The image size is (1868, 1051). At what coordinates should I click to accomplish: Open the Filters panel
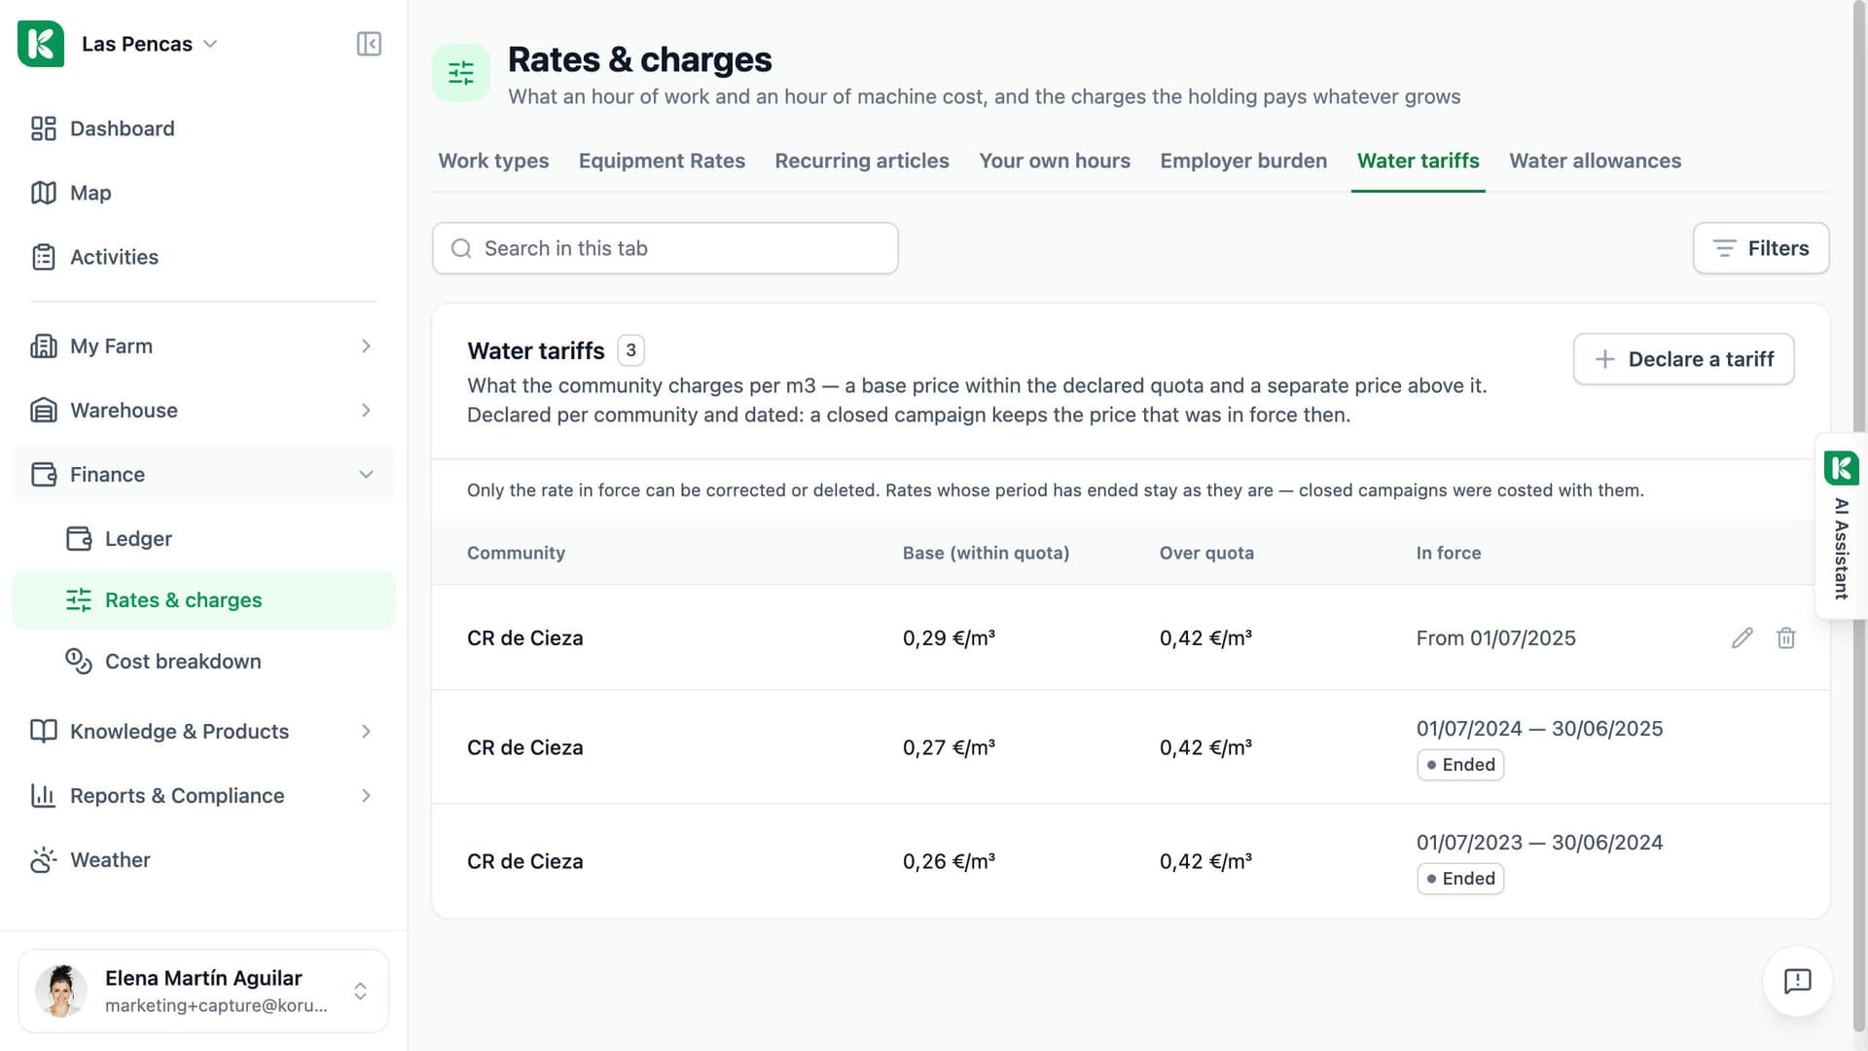1761,248
